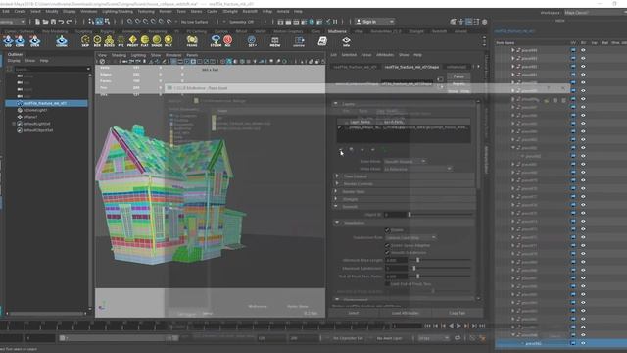Click the Info graduation-cap shelf icon
Viewport: 627px width, 353px height.
[346, 41]
